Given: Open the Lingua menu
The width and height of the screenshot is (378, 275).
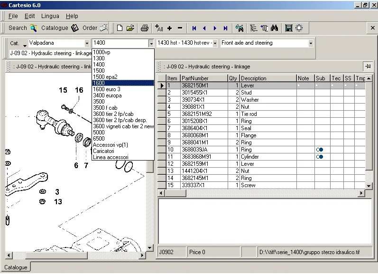Looking at the screenshot, I should click(50, 16).
